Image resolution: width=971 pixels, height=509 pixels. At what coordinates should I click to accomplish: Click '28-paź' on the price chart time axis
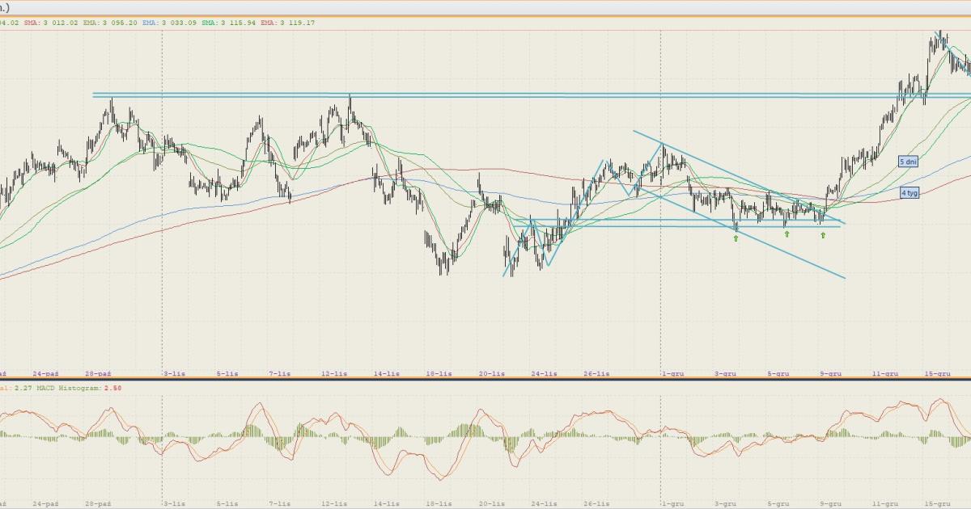[98, 374]
